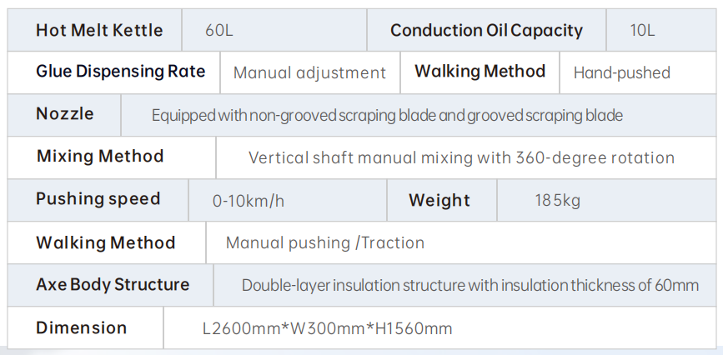This screenshot has height=355, width=723.
Task: Select the 0-10km/h speed value
Action: (249, 201)
